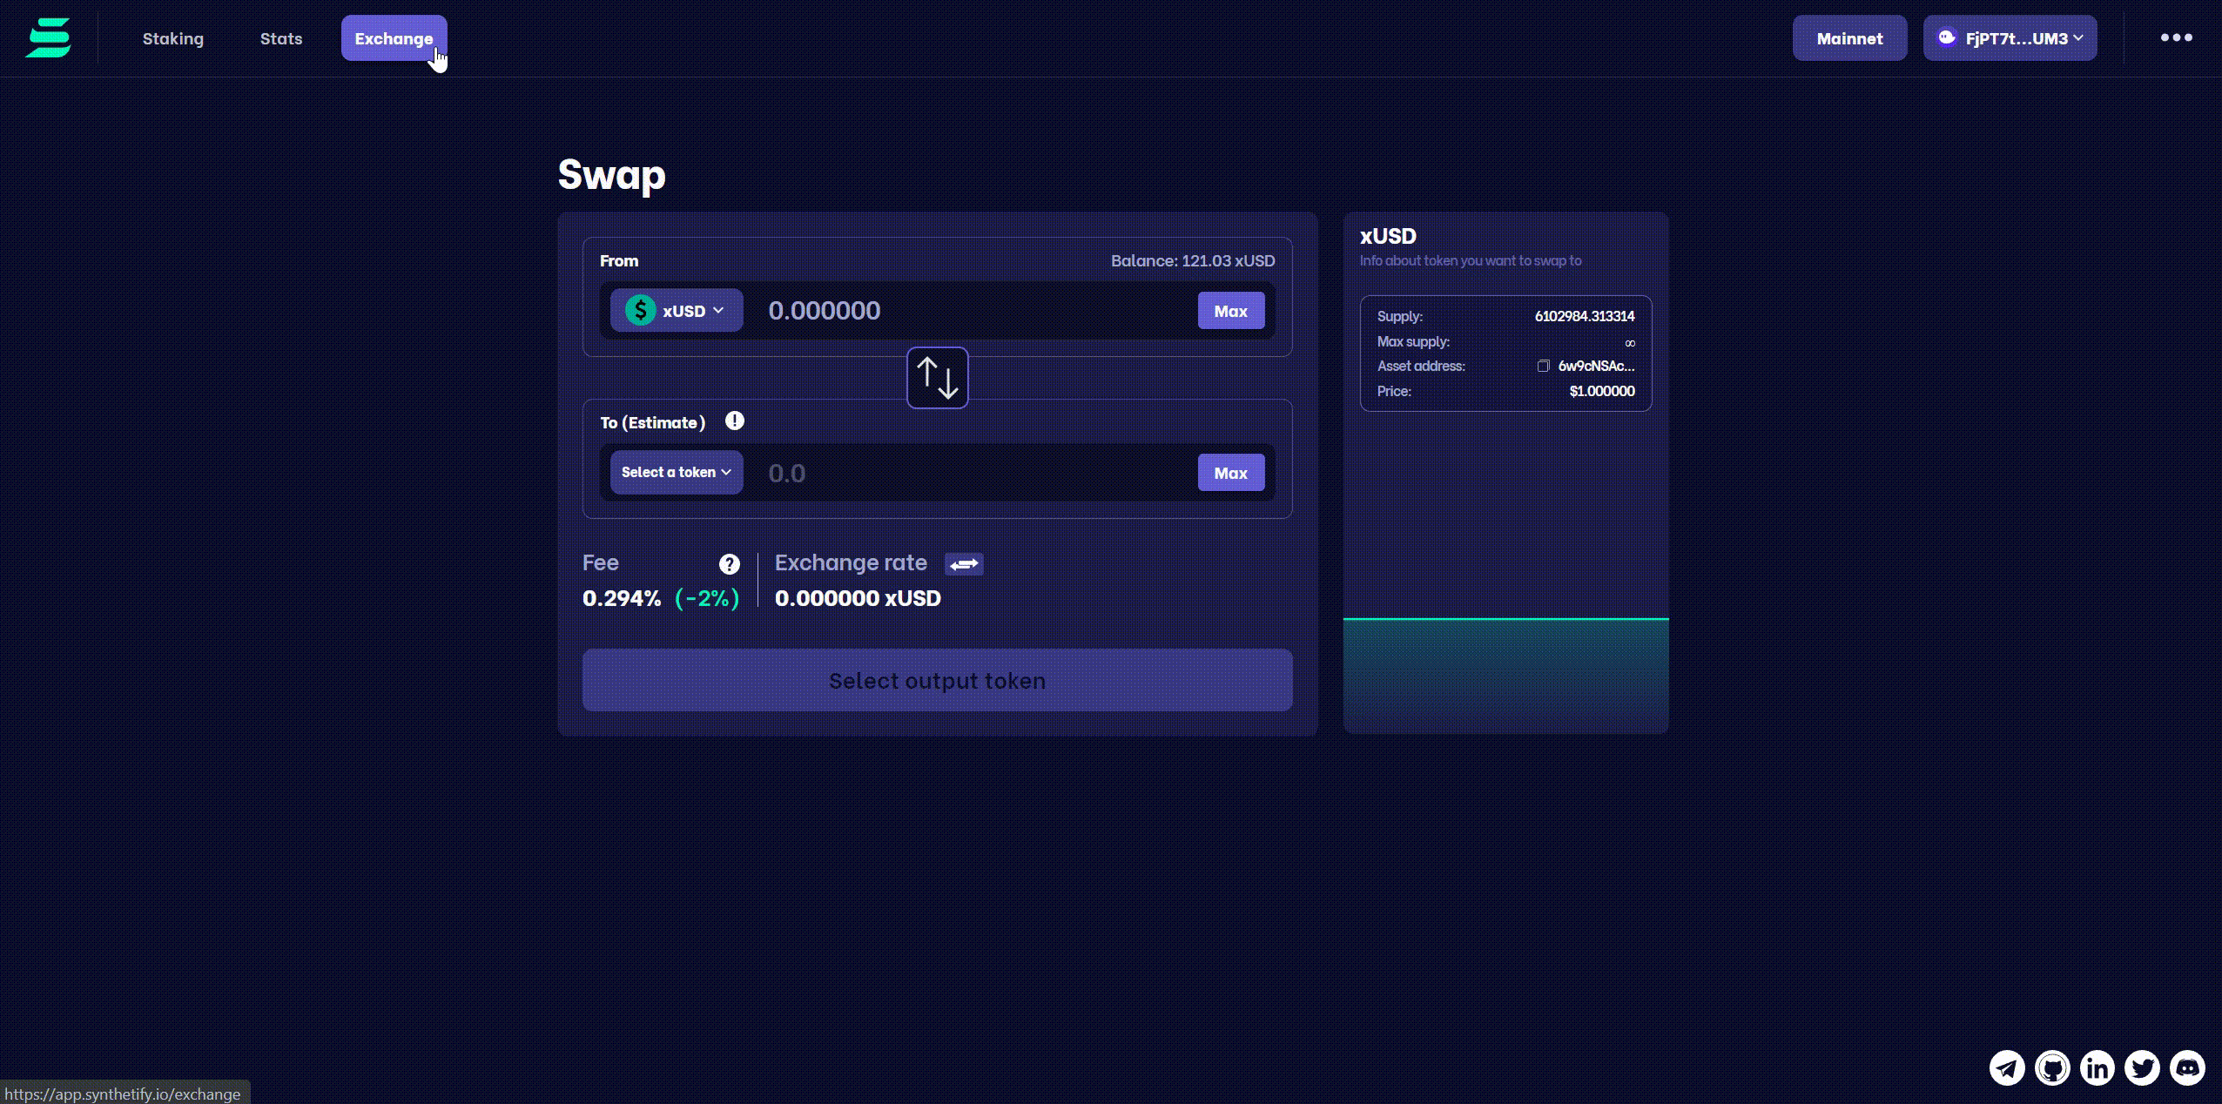This screenshot has width=2222, height=1104.
Task: Go to the Staking tab
Action: 173,38
